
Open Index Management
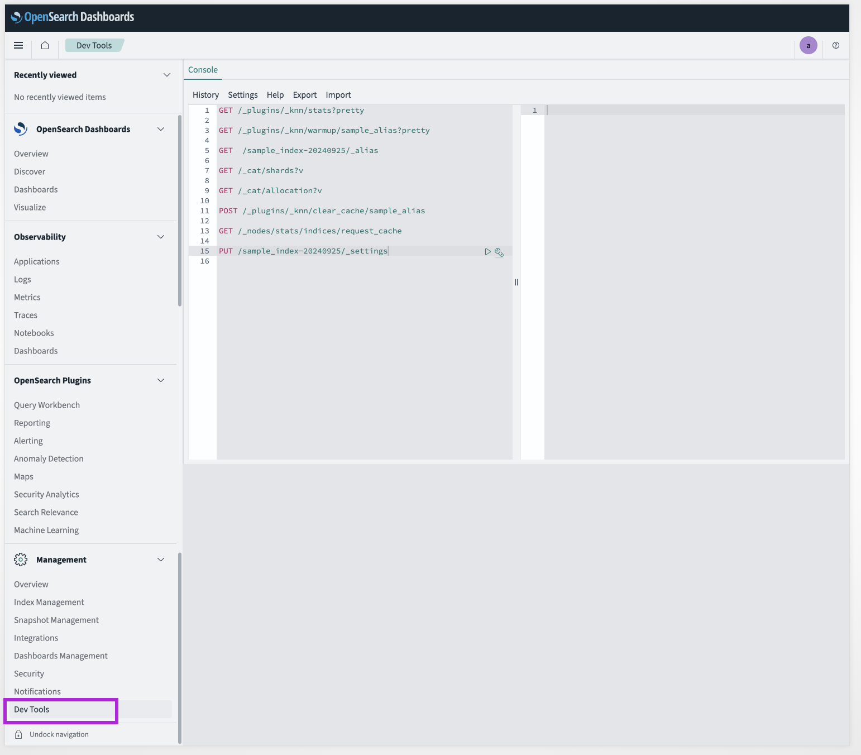click(49, 602)
